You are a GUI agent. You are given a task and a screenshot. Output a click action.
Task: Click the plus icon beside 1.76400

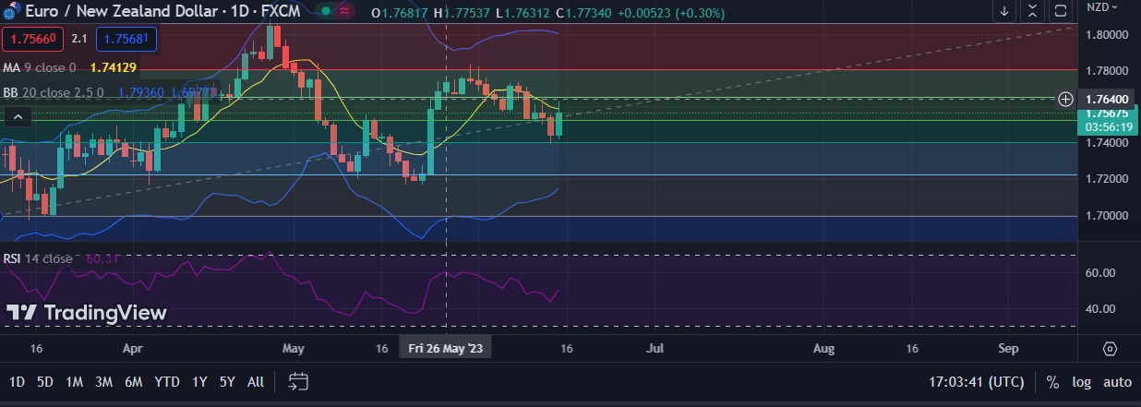[1065, 98]
